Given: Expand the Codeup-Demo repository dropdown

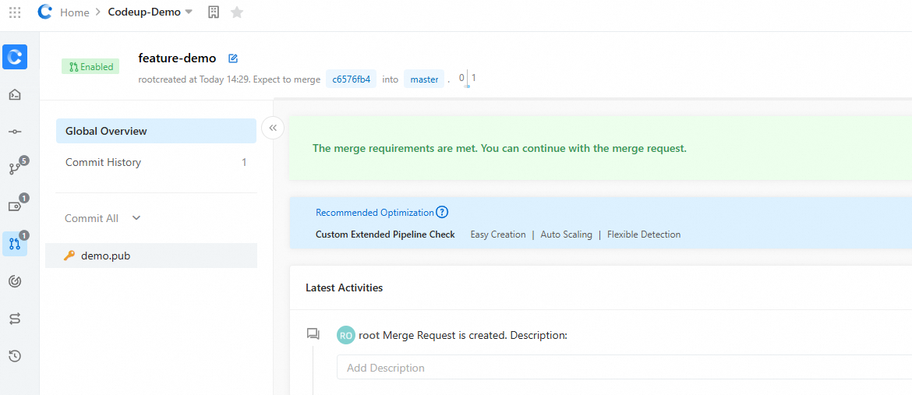Looking at the screenshot, I should (x=188, y=12).
